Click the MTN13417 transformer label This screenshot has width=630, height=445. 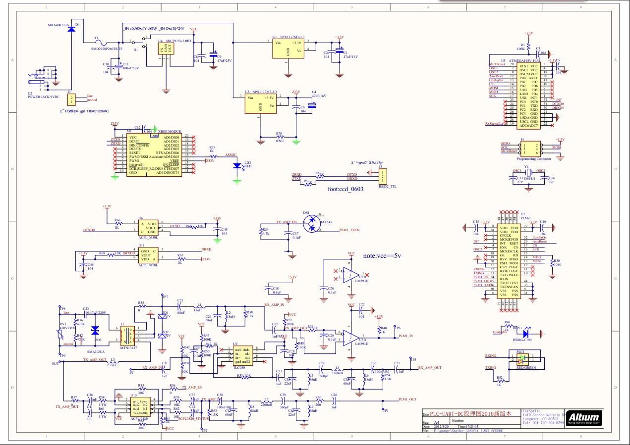pos(128,347)
